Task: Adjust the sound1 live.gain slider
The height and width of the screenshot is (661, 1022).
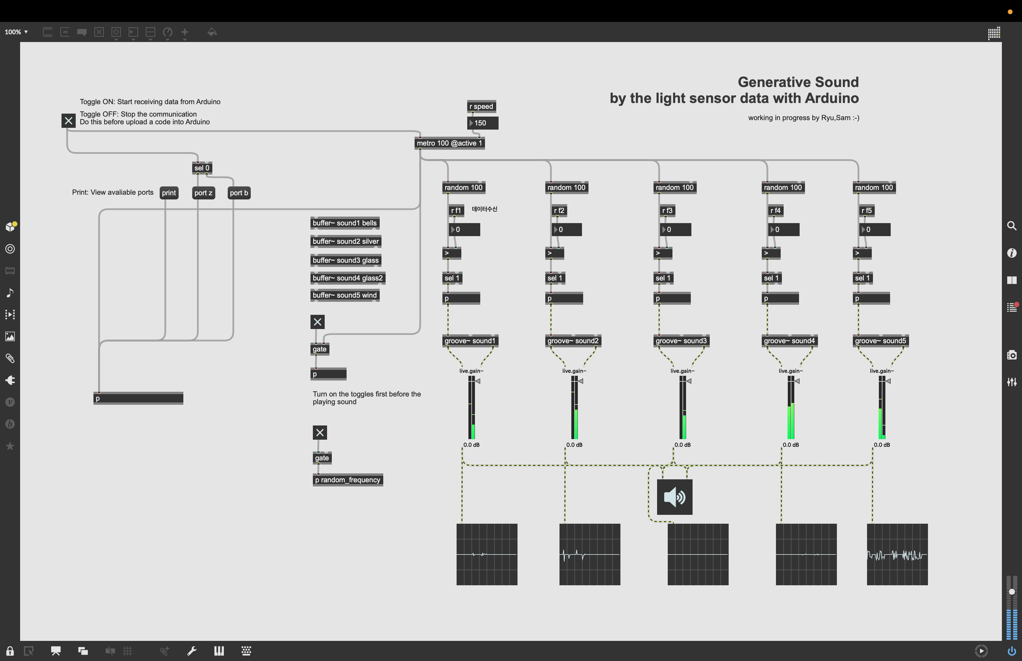Action: click(472, 408)
